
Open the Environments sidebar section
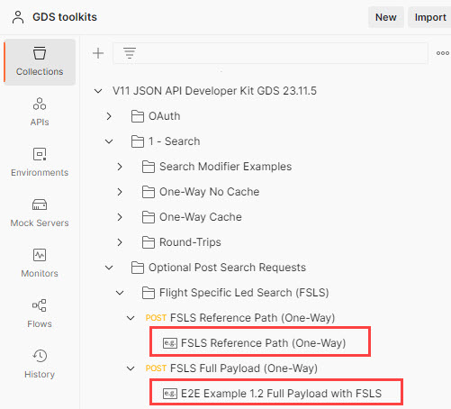40,162
